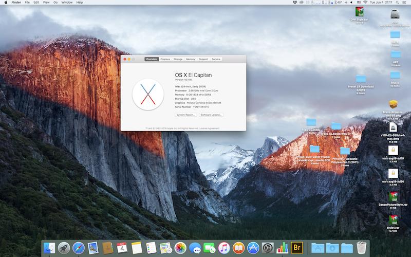Open the Applications folder stack in Dock

pos(317,248)
